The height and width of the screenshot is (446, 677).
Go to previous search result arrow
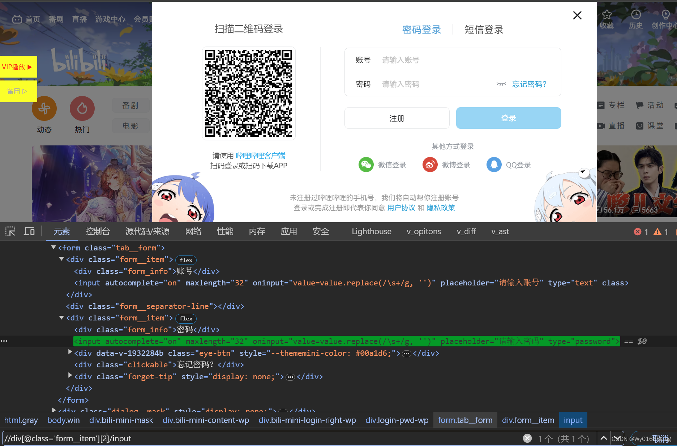point(604,438)
